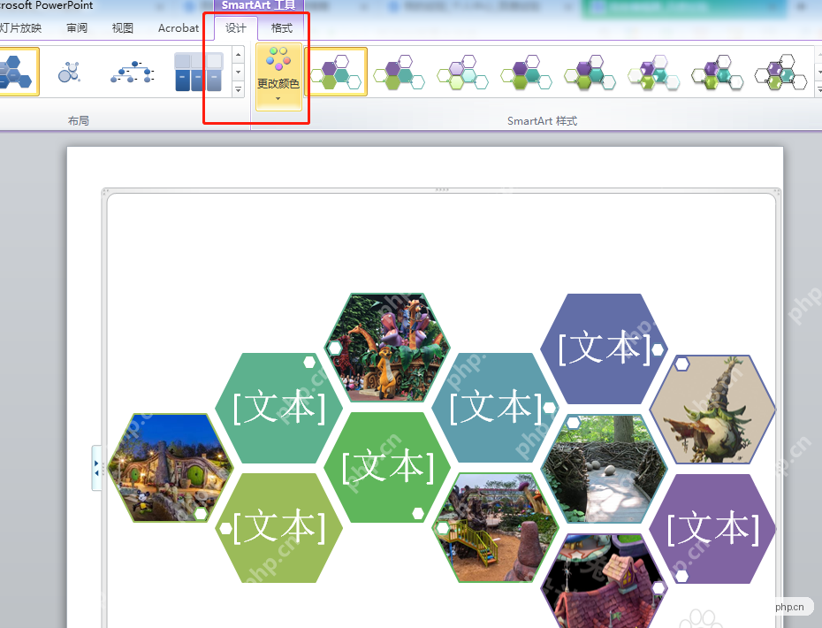Screen dimensions: 822x628
Task: Apply the fourth SmartArt style thumbnail
Action: point(526,72)
